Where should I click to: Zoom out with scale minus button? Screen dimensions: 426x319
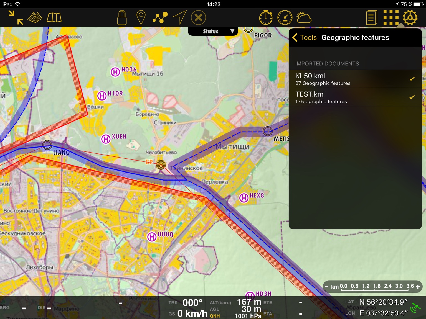point(327,287)
